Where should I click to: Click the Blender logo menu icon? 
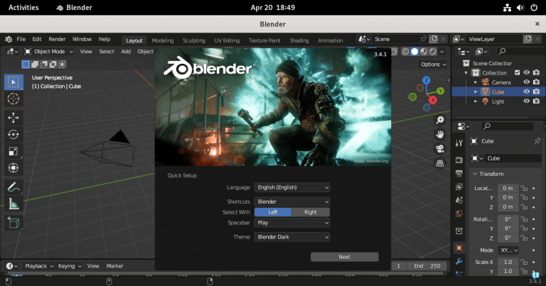[x=9, y=39]
